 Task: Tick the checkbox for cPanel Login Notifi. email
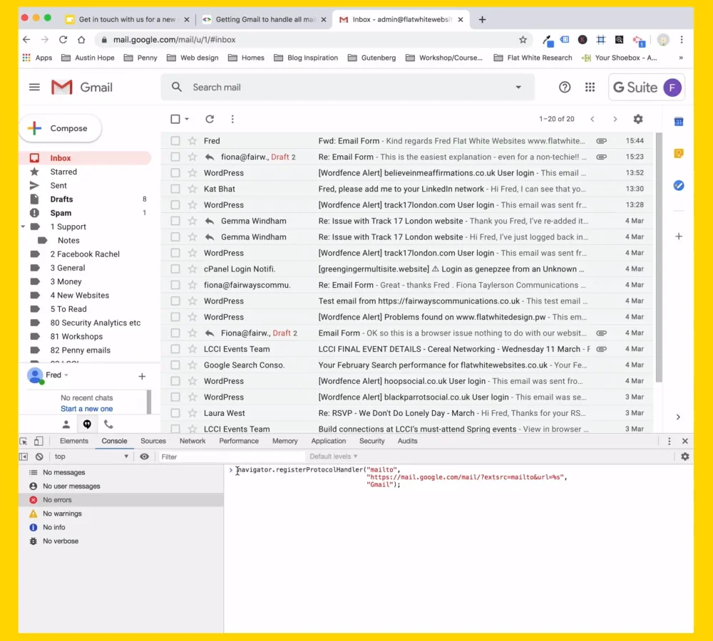[175, 269]
